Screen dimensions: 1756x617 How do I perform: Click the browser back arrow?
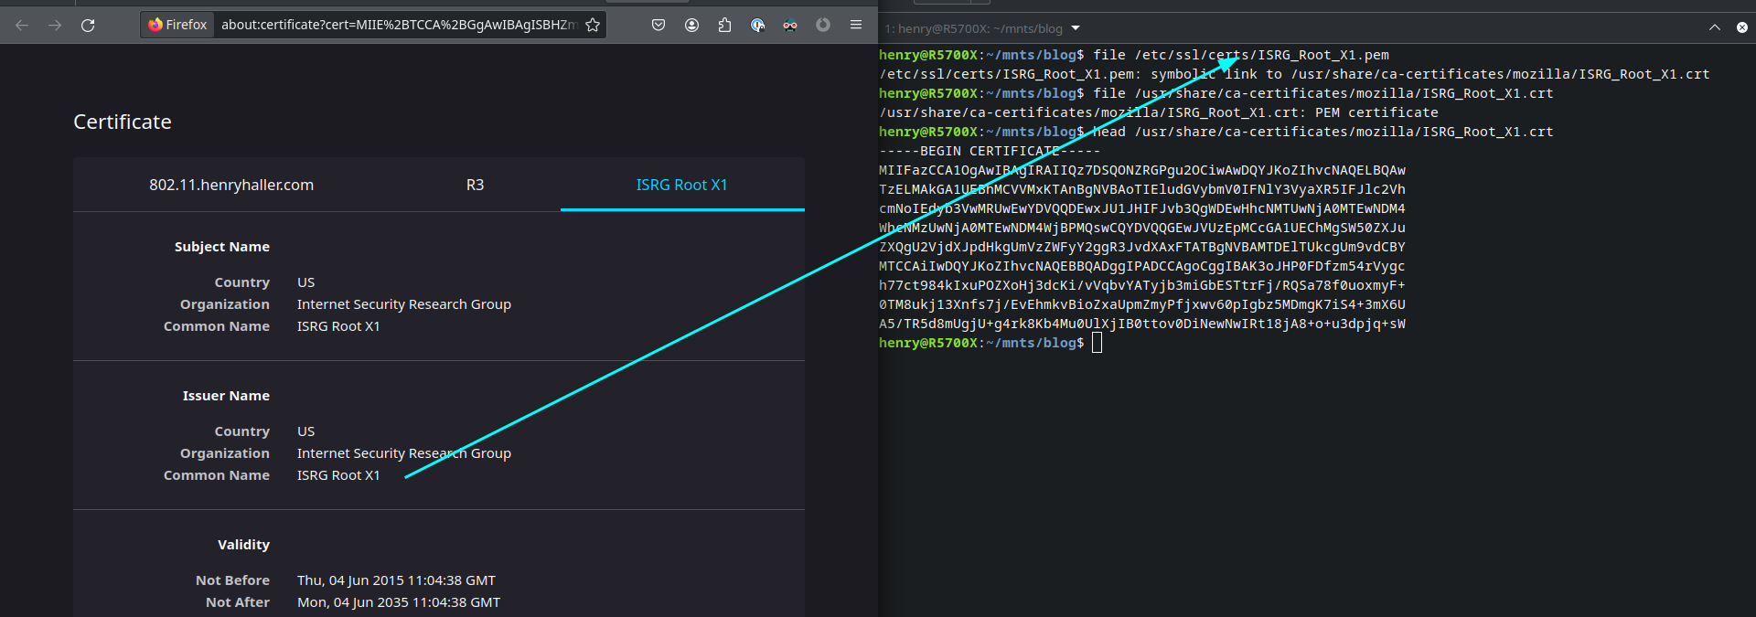click(x=23, y=26)
